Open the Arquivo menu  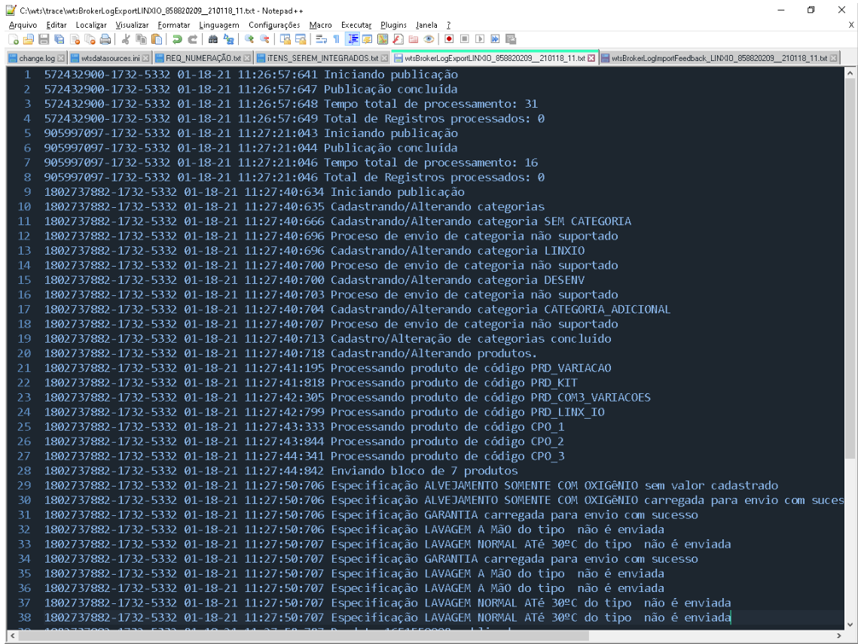[23, 25]
